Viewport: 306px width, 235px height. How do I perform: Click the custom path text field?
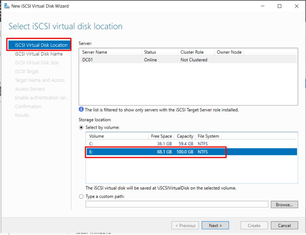[176, 204]
